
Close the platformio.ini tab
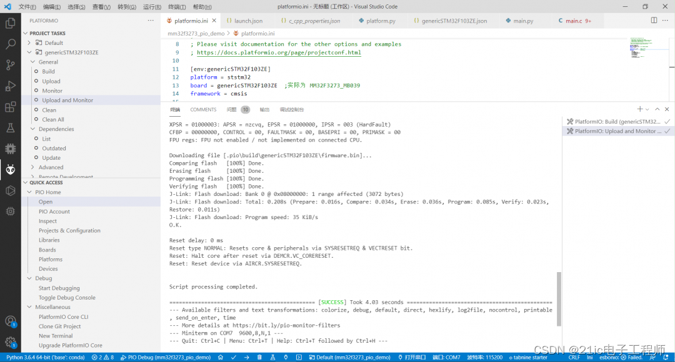(x=214, y=21)
